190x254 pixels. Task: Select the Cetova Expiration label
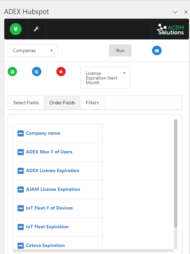(x=45, y=245)
